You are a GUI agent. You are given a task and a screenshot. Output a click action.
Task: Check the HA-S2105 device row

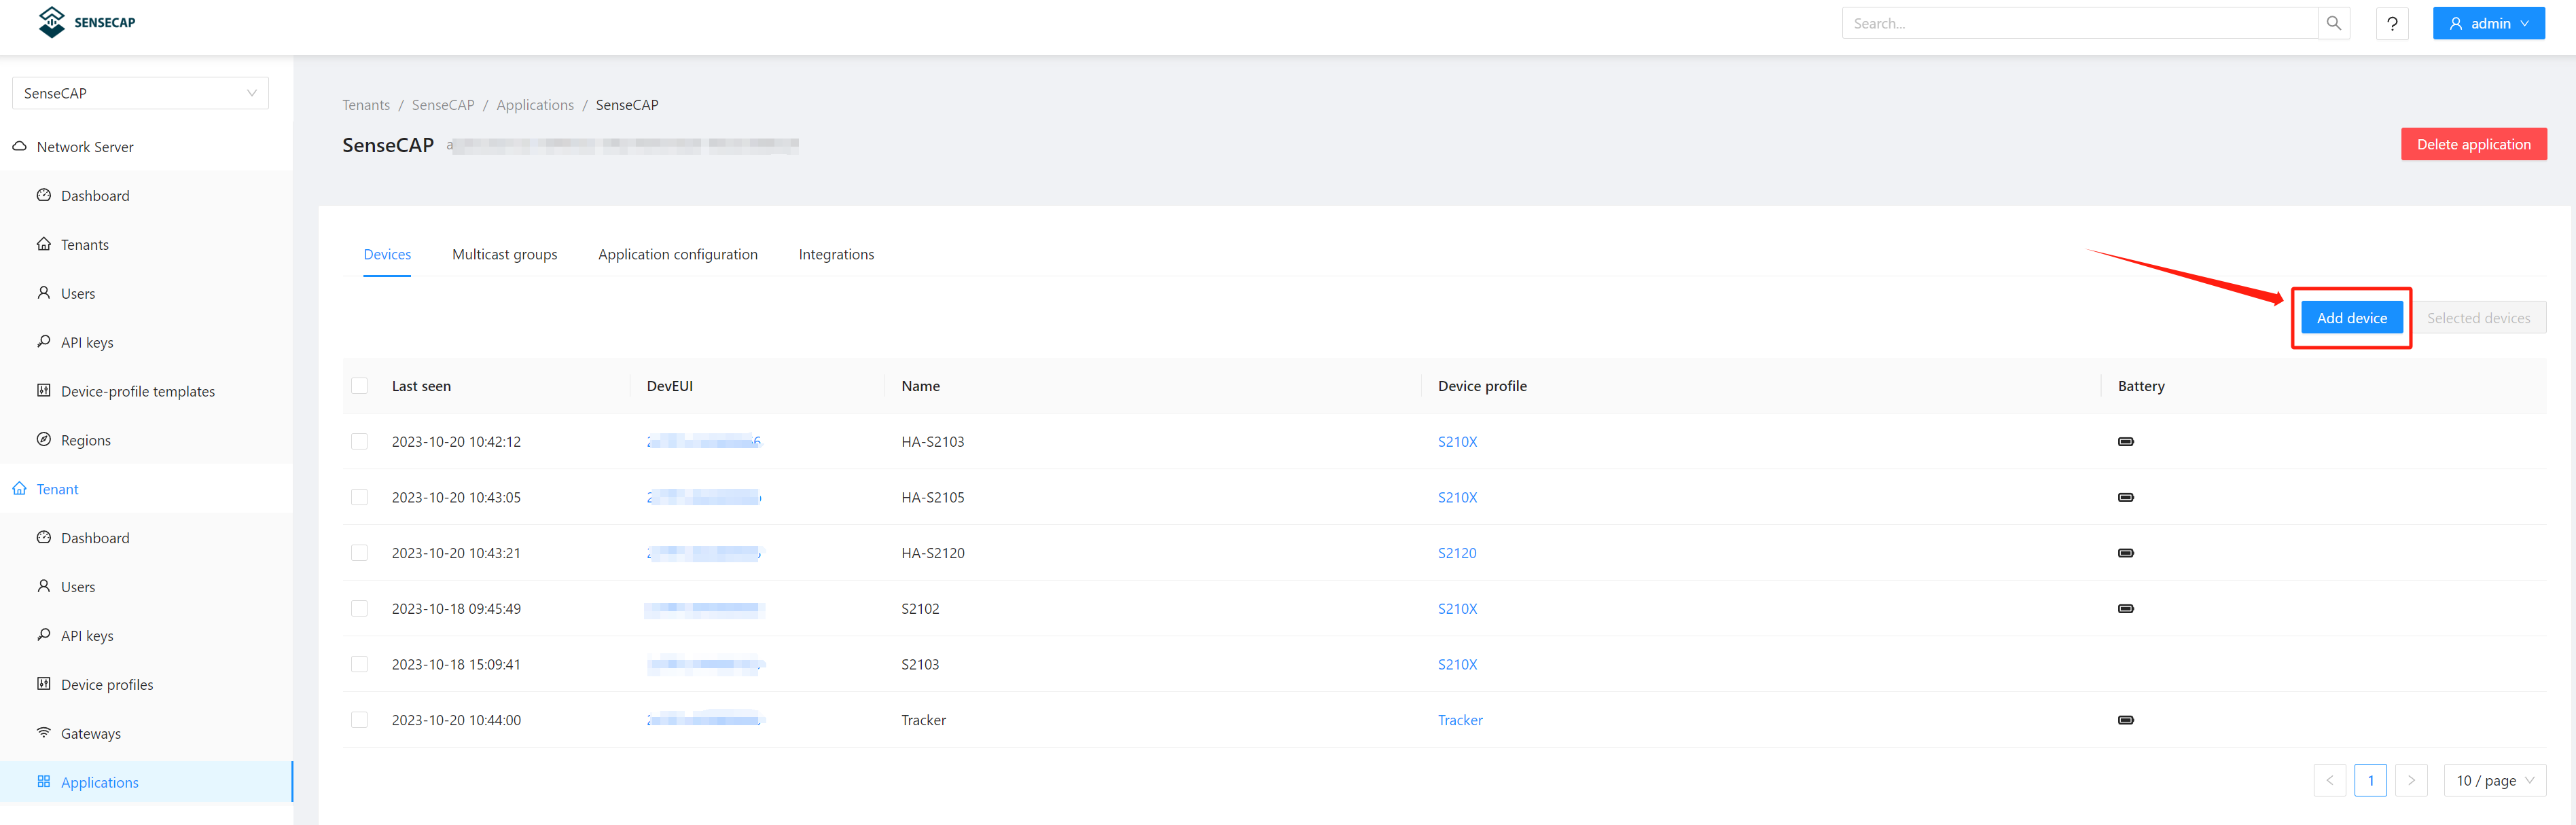[x=360, y=498]
